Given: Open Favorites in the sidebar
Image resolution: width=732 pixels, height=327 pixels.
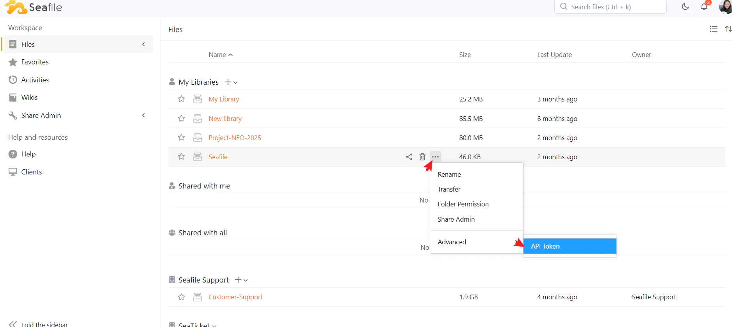Looking at the screenshot, I should (35, 62).
